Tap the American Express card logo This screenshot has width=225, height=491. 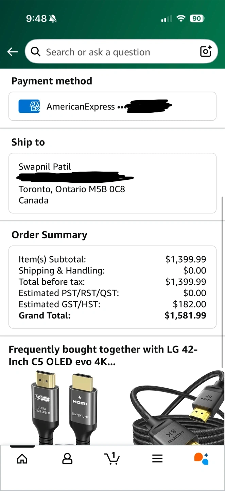pyautogui.click(x=29, y=106)
